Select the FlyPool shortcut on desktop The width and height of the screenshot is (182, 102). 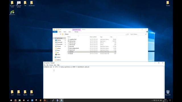19,4
